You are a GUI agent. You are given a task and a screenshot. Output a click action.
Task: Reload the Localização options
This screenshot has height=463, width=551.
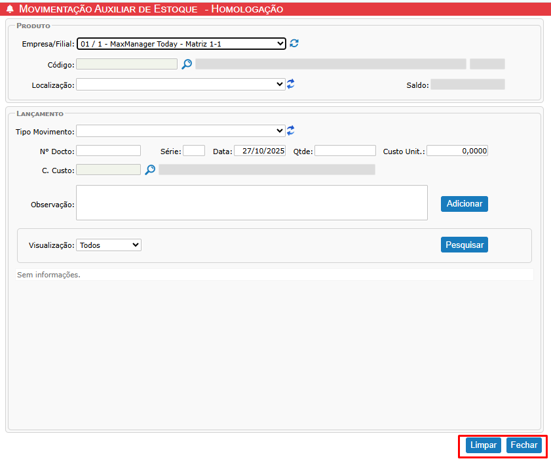point(291,84)
